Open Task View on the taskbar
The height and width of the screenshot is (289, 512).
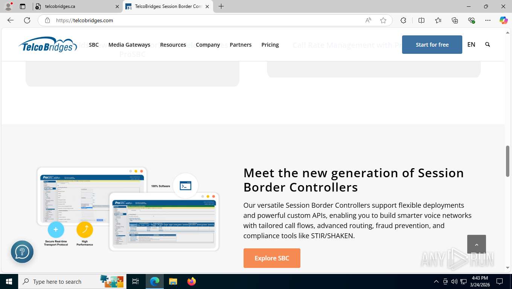coord(136,281)
